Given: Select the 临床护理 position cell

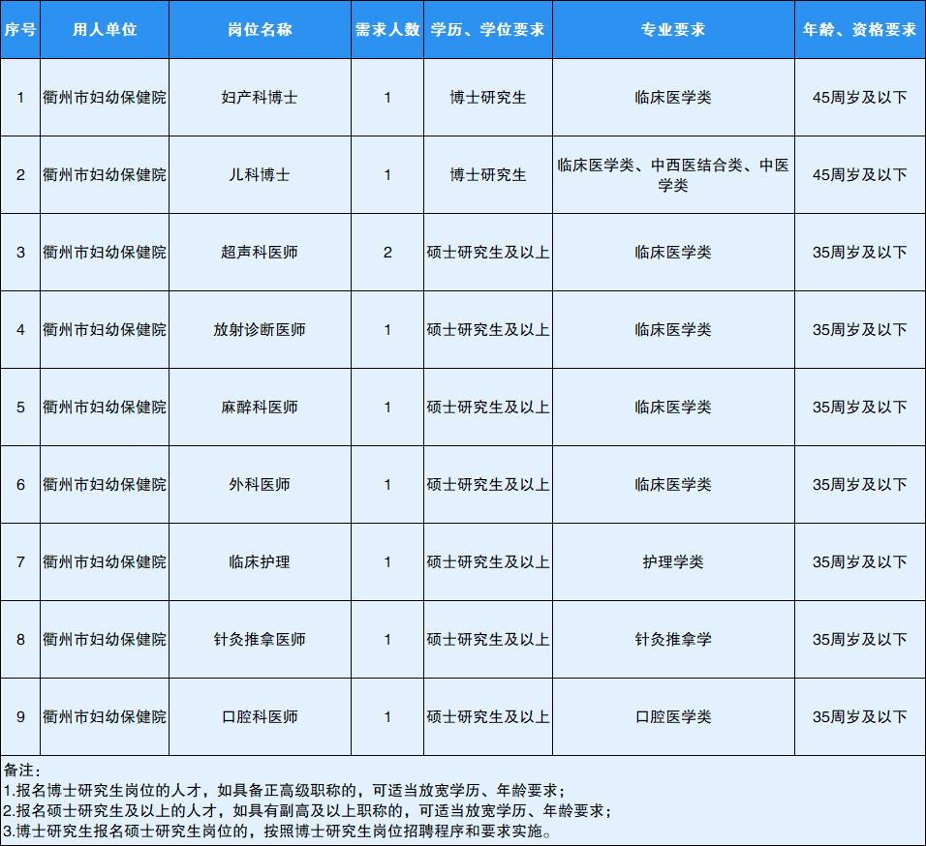Looking at the screenshot, I should pyautogui.click(x=260, y=562).
